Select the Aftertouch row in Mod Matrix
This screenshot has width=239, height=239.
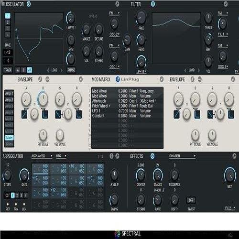pyautogui.click(x=127, y=101)
